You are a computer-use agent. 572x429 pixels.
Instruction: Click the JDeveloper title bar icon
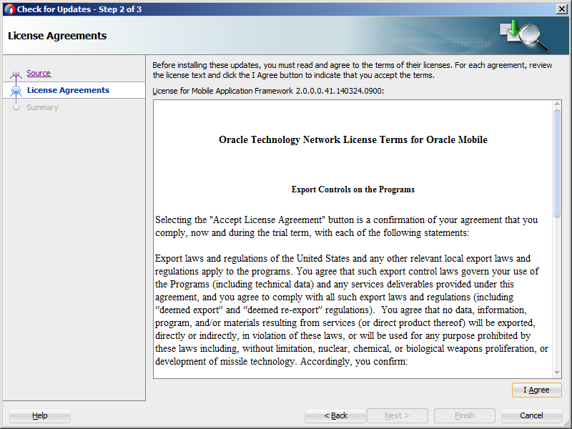point(9,9)
